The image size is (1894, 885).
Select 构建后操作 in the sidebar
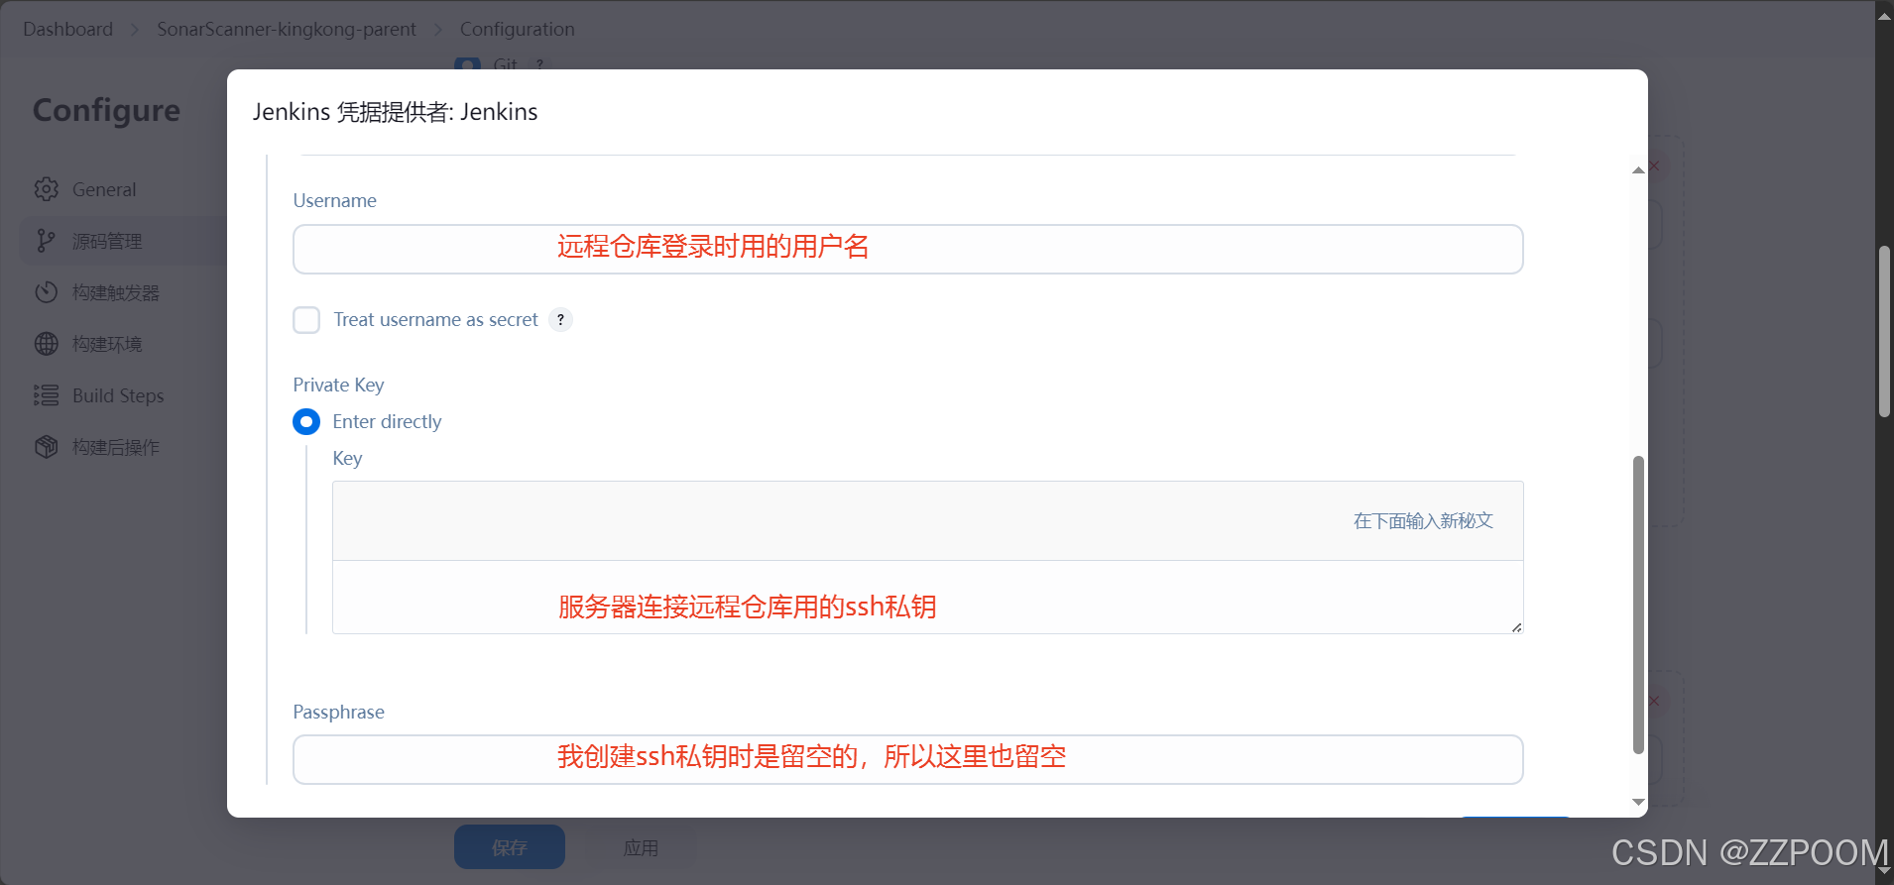click(124, 447)
